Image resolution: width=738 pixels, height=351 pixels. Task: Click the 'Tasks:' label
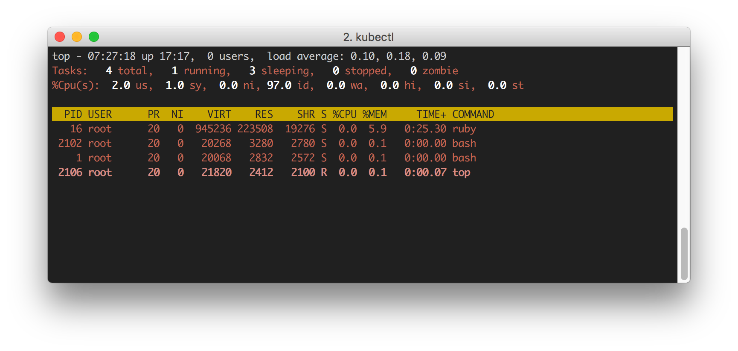[70, 71]
